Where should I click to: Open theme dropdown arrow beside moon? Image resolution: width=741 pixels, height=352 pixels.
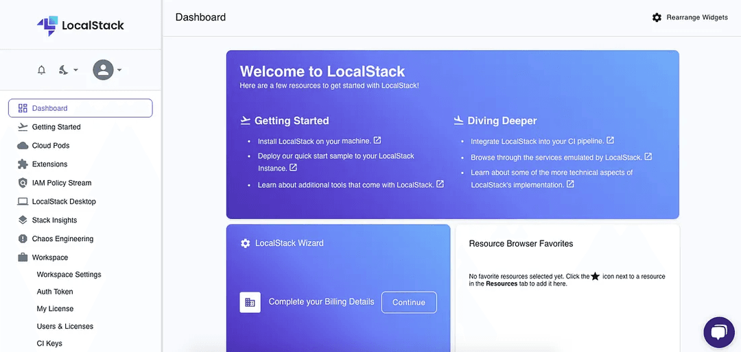point(75,71)
